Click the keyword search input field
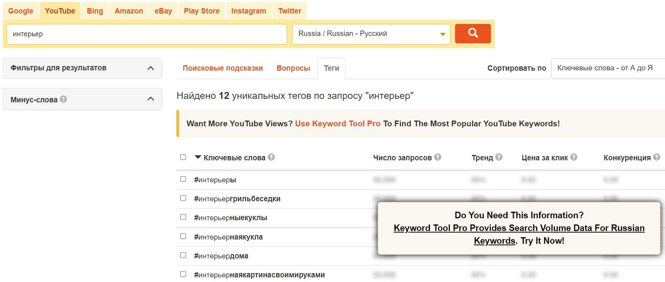This screenshot has height=282, width=665. 147,34
